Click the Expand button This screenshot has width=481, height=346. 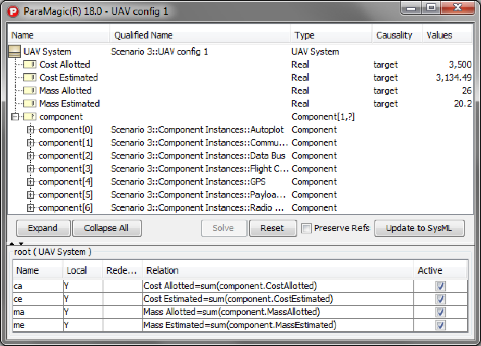click(43, 228)
